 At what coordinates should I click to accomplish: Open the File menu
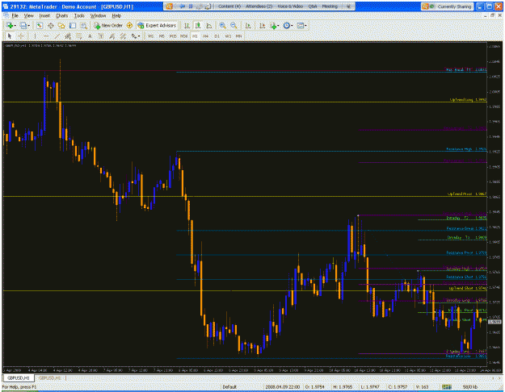(15, 15)
